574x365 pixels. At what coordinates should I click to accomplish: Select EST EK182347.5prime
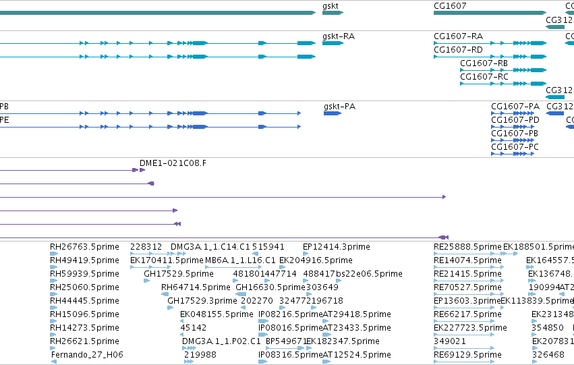point(343,341)
